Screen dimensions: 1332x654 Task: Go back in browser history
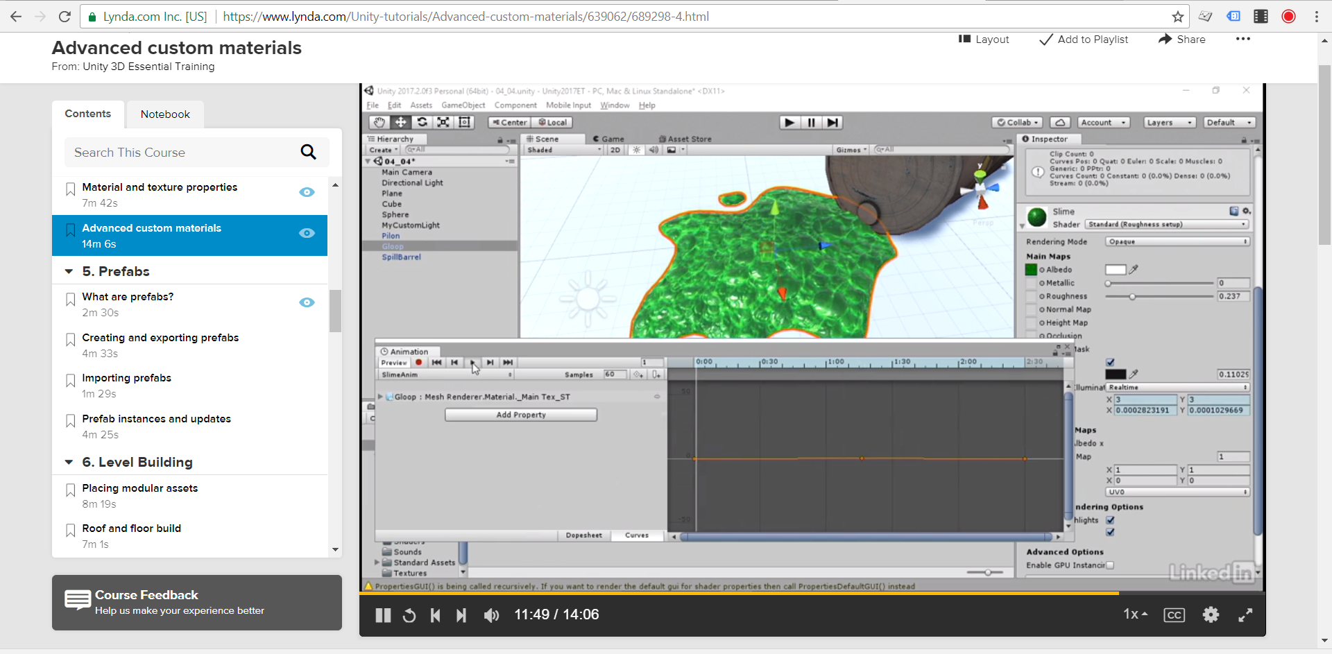(x=16, y=17)
